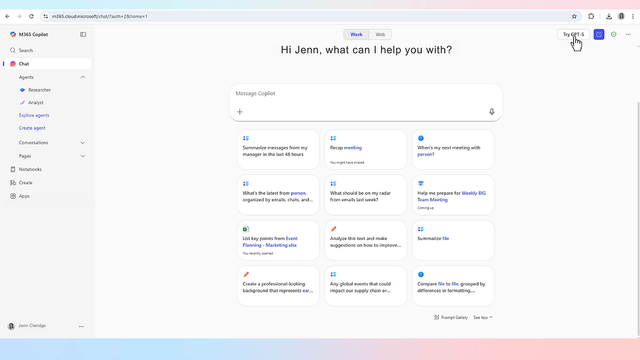Open more options next to Jenn Claridge
Screen dimensions: 640x360
click(81, 326)
